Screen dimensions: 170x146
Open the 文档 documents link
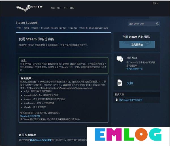(x=130, y=83)
